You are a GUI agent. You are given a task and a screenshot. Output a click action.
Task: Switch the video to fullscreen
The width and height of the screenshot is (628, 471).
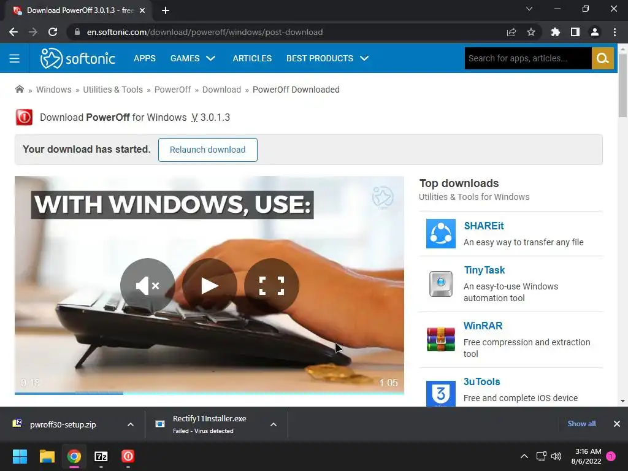point(272,286)
